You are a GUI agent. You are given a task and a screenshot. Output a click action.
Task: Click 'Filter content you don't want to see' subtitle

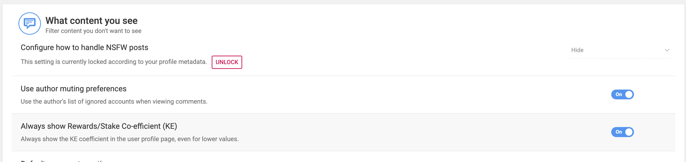point(93,31)
